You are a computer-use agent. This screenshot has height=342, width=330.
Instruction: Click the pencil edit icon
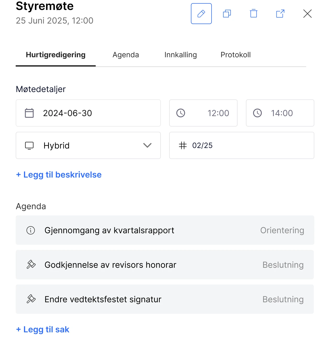point(201,14)
